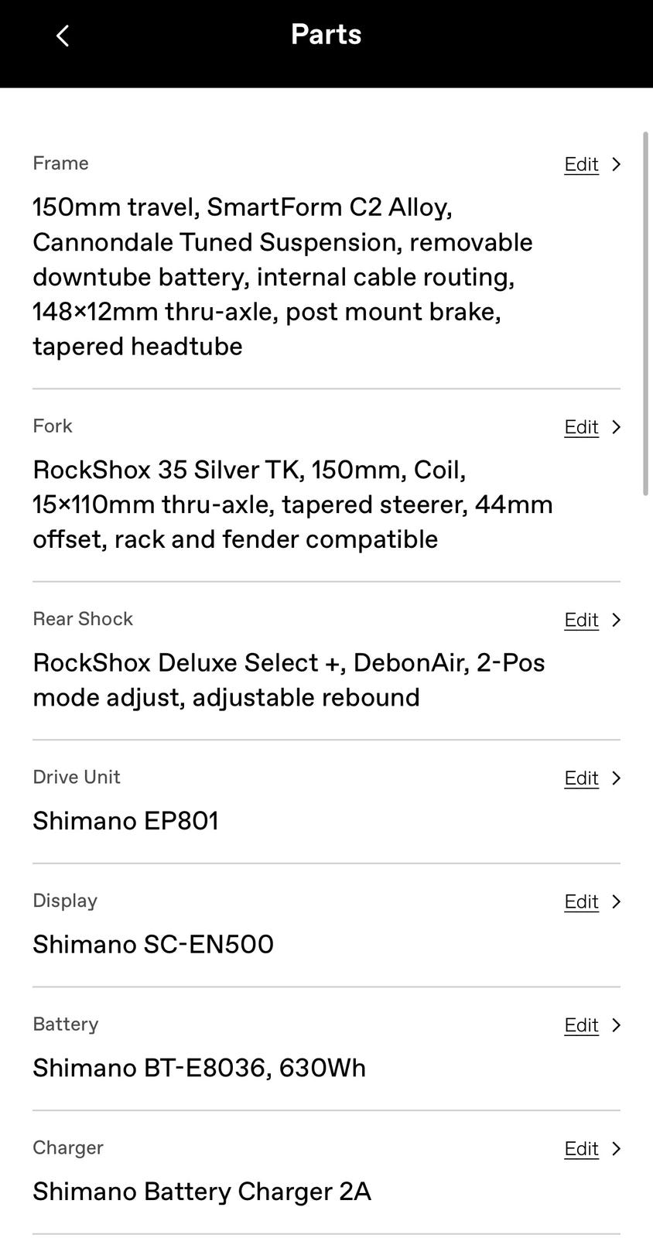Click the chevron next to Fork

(x=617, y=427)
